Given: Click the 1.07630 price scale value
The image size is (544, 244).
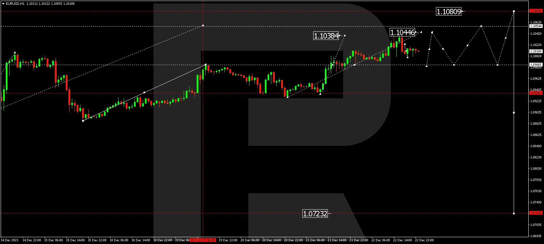Looking at the screenshot, I should [536, 191].
